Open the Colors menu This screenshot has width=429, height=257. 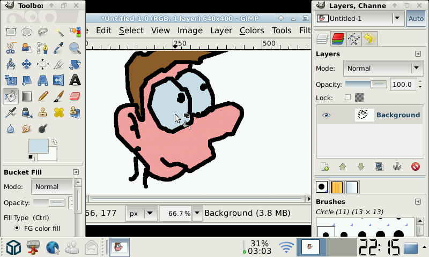pos(252,31)
